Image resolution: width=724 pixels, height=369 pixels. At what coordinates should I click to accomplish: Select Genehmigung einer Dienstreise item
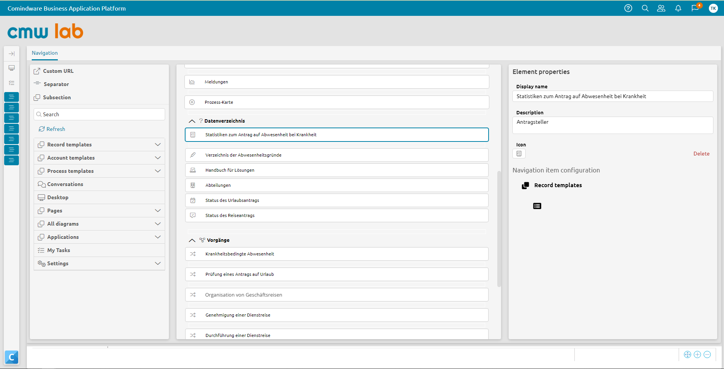(x=337, y=315)
